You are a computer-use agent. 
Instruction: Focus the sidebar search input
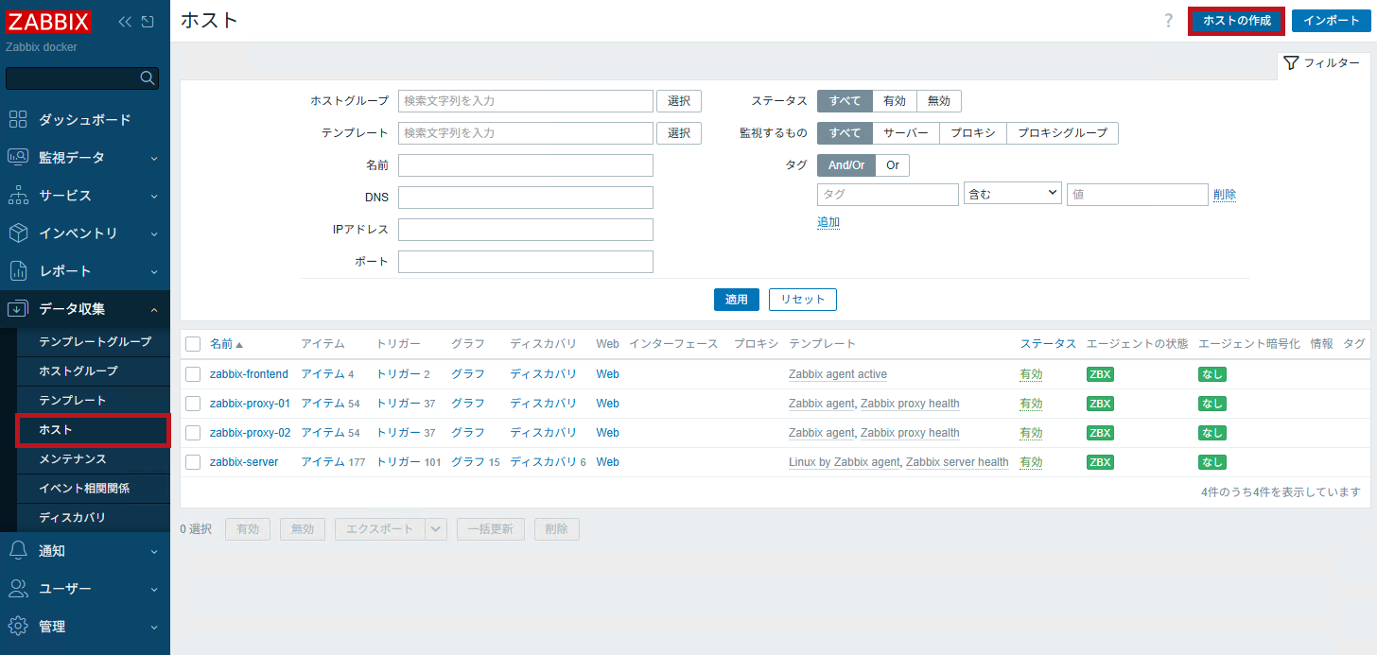point(74,78)
